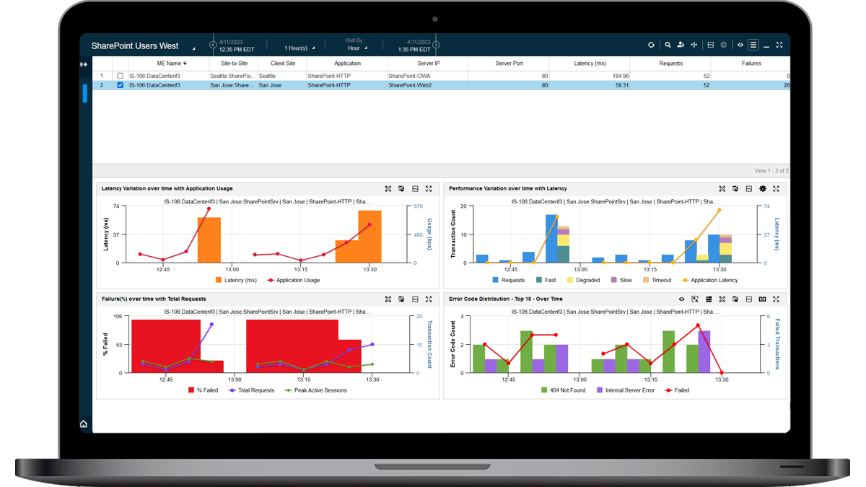Click the Requests column header
The height and width of the screenshot is (487, 866).
(670, 63)
